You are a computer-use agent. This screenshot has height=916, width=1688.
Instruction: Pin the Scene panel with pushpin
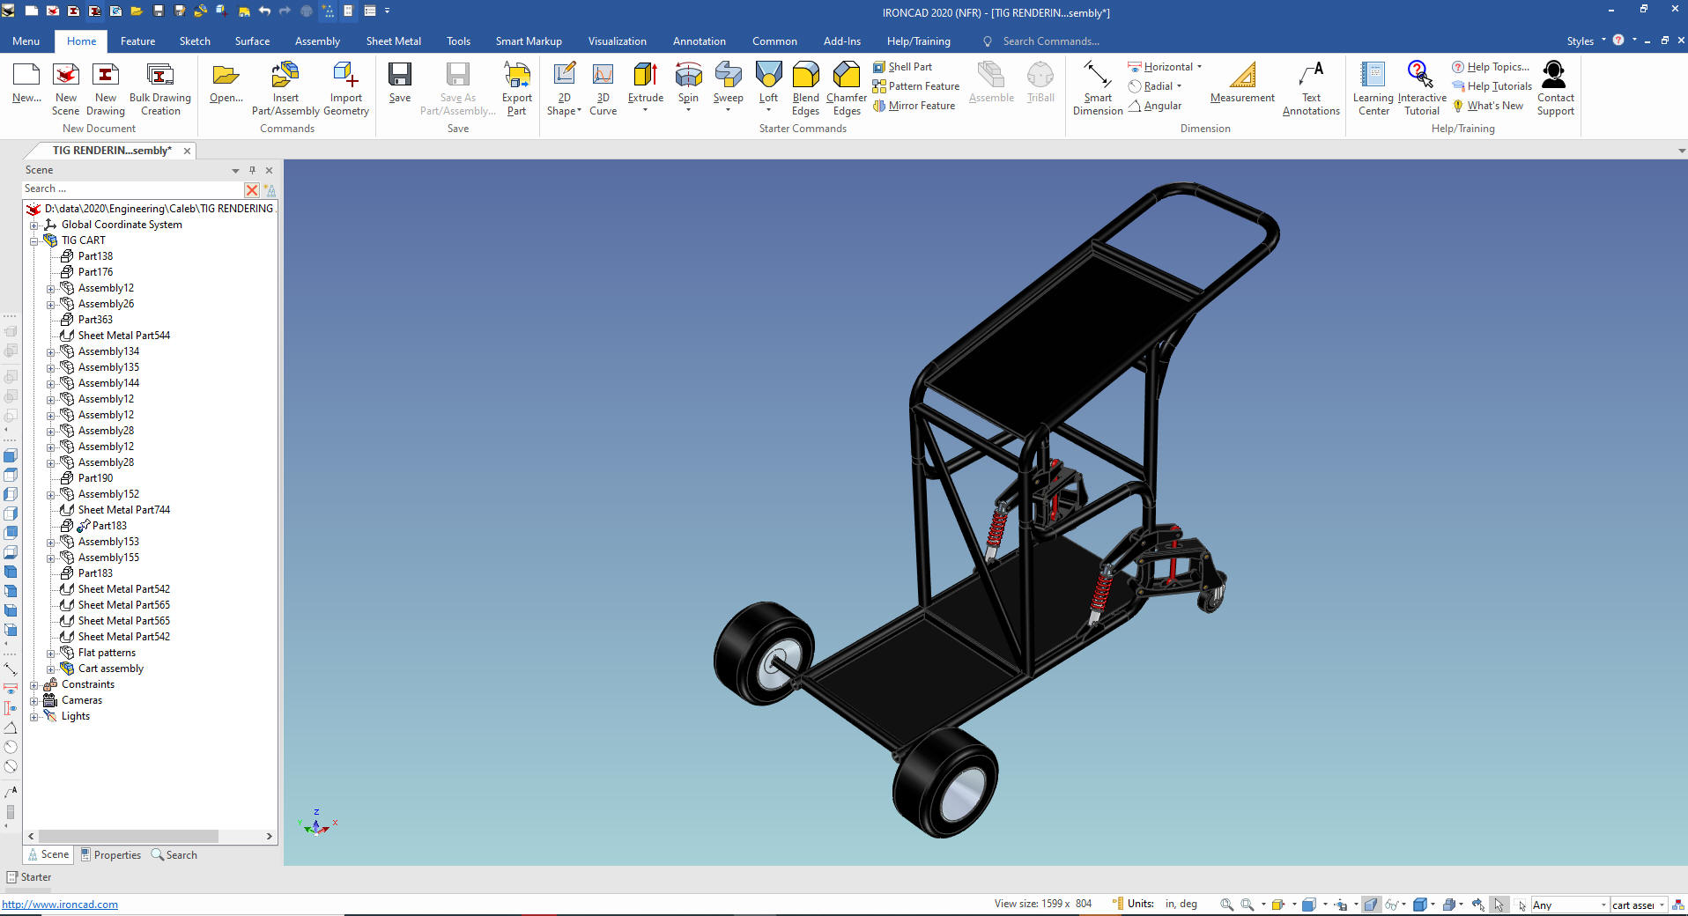252,170
